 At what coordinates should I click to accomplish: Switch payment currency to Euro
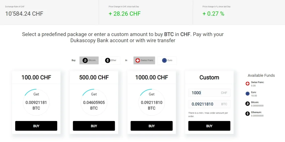167,60
